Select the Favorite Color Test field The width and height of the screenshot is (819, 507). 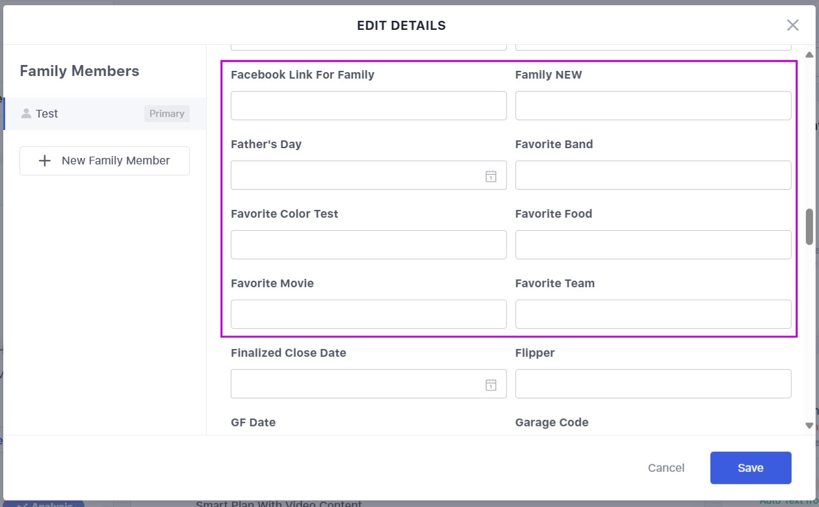[x=368, y=244]
